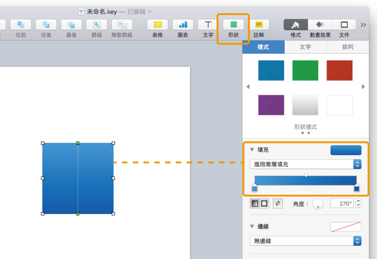Click the flip gradient direction button
The width and height of the screenshot is (377, 259).
tap(278, 204)
